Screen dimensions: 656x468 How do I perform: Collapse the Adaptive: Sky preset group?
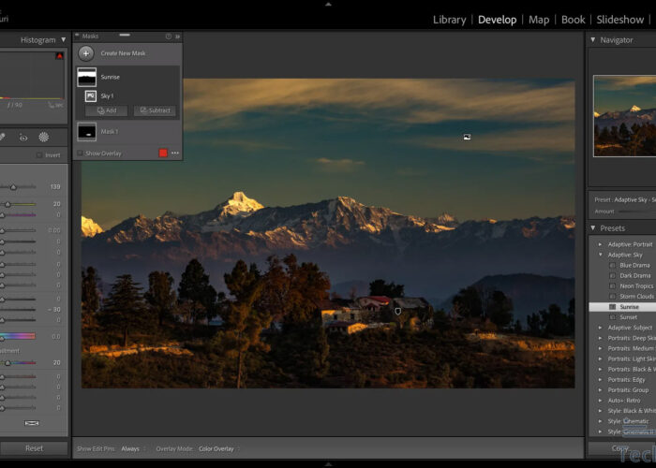tap(601, 255)
